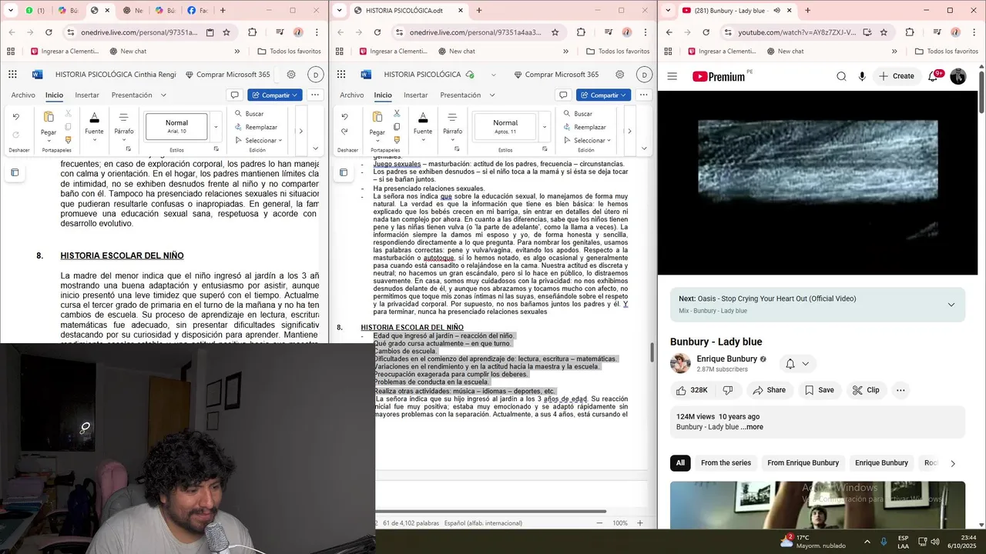Click YouTube account avatar
This screenshot has width=986, height=554.
click(958, 76)
